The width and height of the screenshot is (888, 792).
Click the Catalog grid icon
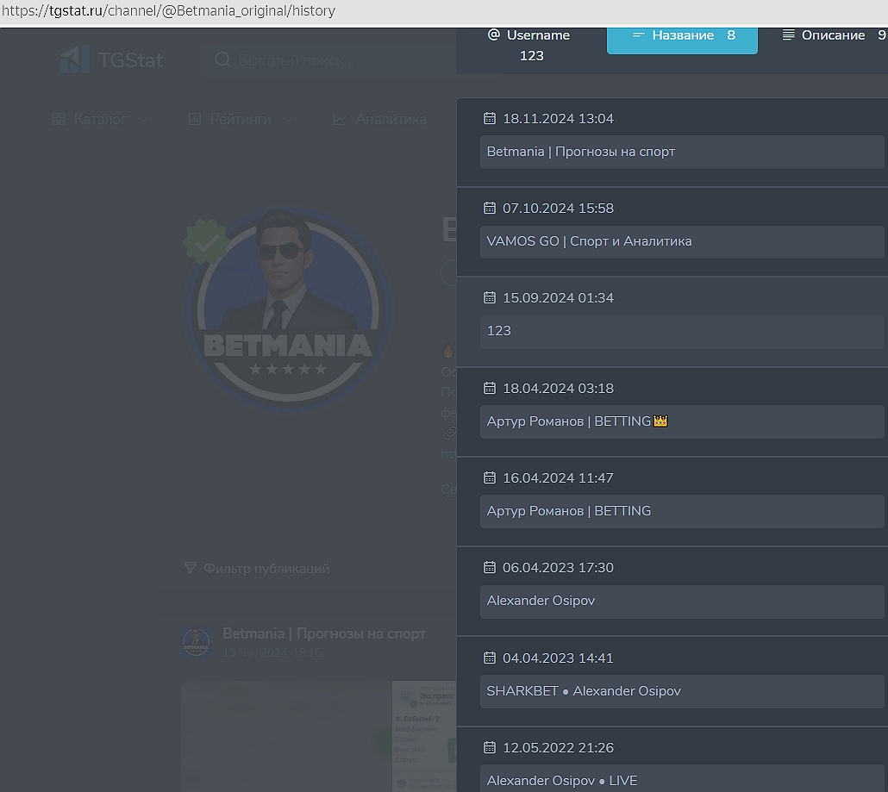[x=59, y=119]
